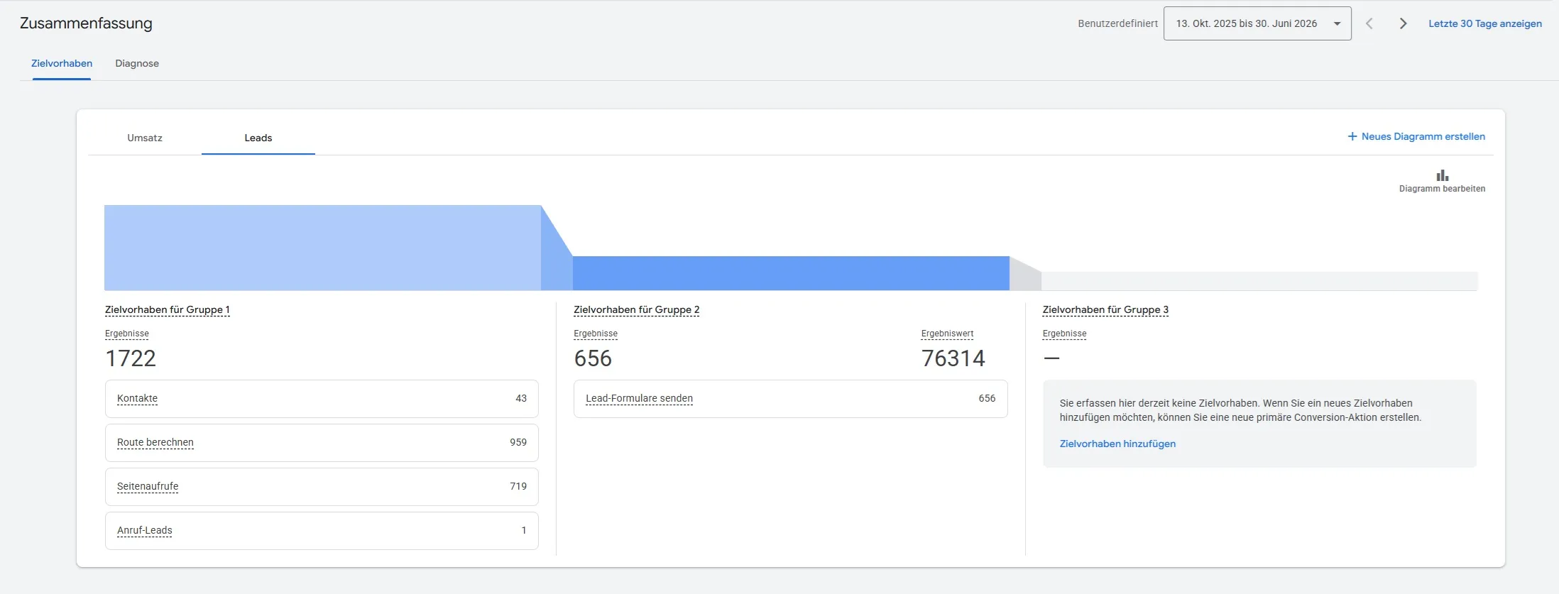The image size is (1559, 594).
Task: Switch to the Zielvorhaben tab
Action: tap(62, 63)
